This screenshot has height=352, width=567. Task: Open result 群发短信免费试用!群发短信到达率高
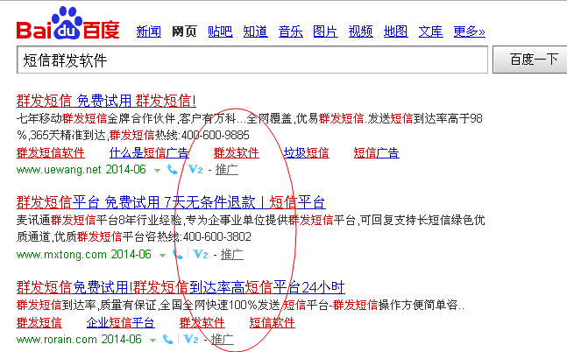[181, 287]
